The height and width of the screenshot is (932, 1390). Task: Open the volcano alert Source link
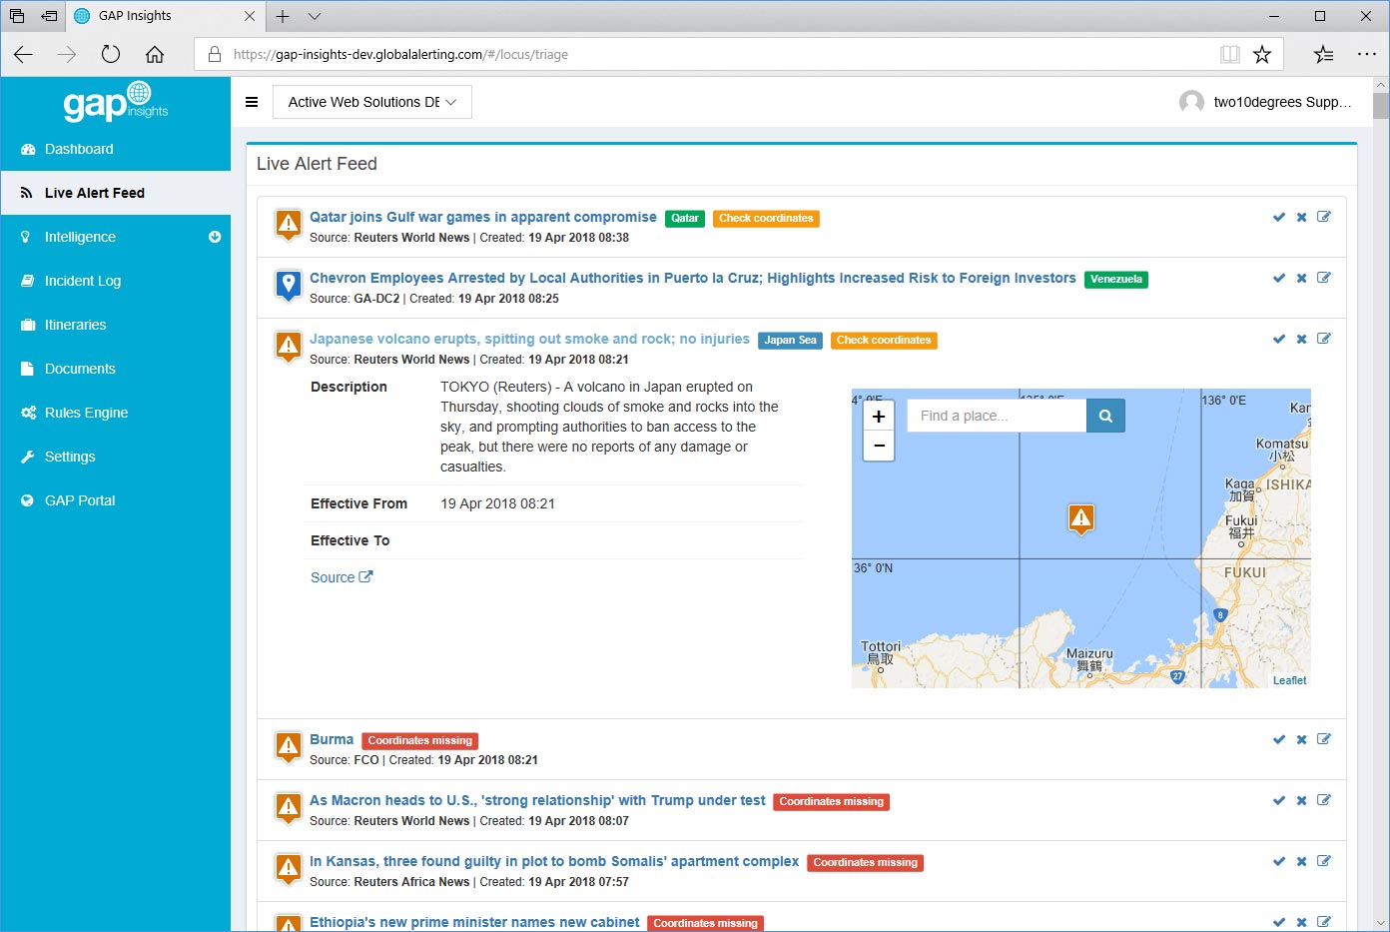click(342, 577)
